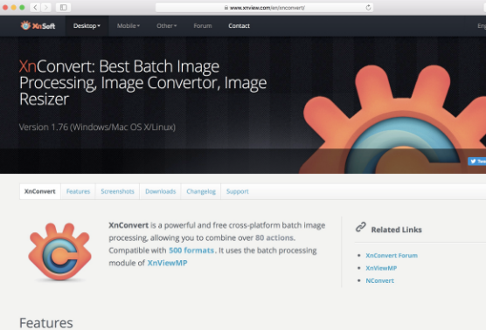Screen dimensions: 486x330
Task: Click the Related Links heading
Action: 397,230
